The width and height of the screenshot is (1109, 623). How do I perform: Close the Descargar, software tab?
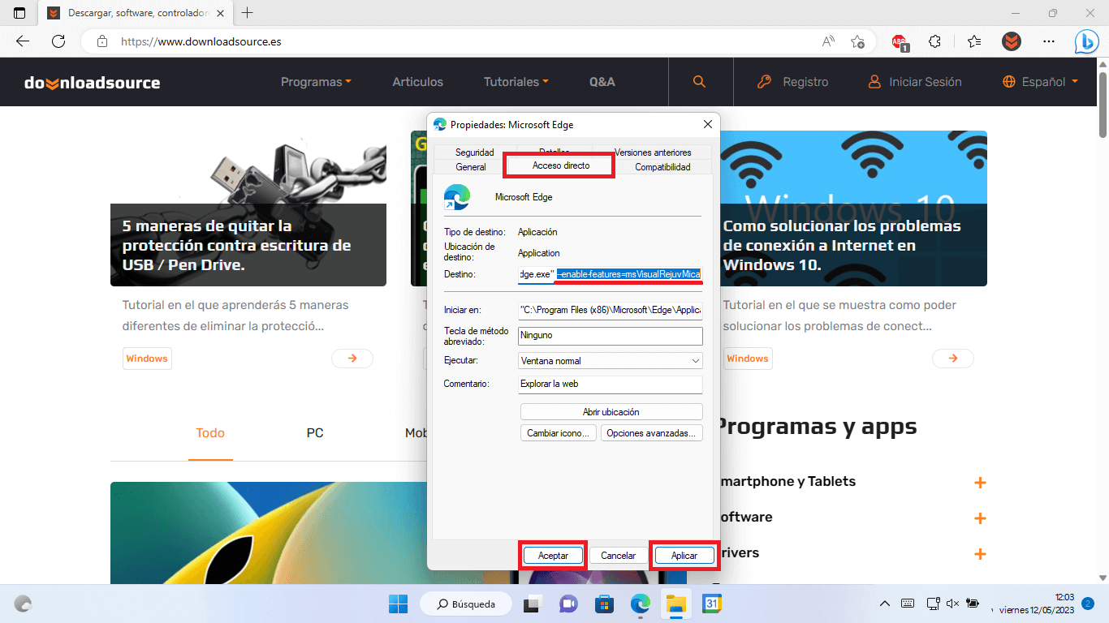[x=220, y=13]
